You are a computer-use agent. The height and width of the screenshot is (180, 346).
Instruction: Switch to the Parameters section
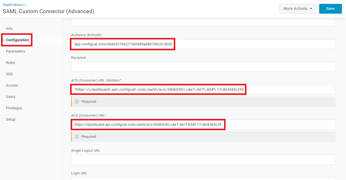[x=15, y=51]
